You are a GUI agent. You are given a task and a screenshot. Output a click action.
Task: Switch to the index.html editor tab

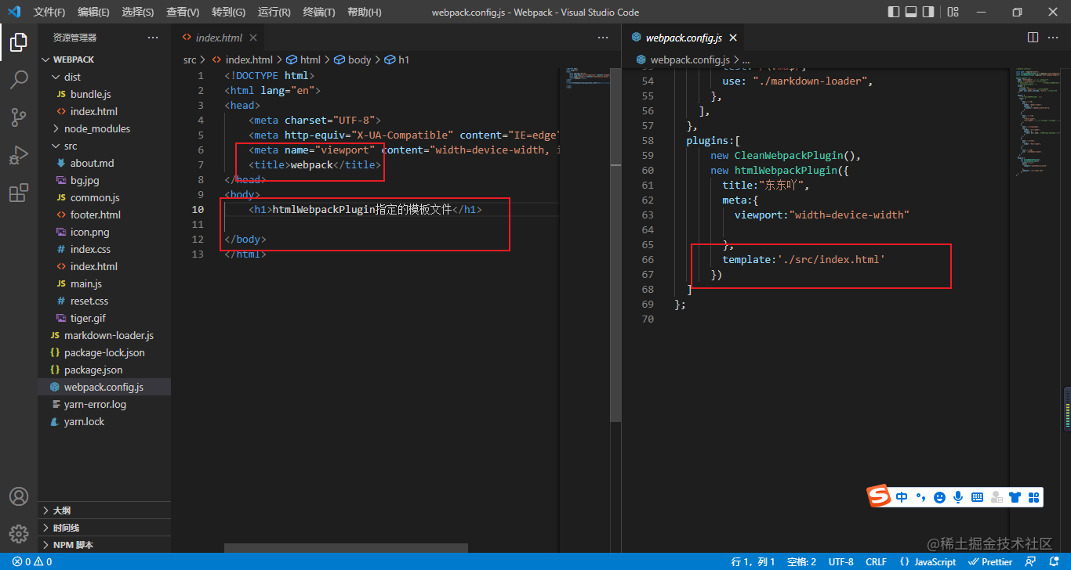[218, 38]
